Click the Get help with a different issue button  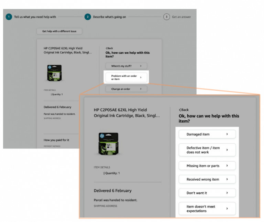[59, 31]
